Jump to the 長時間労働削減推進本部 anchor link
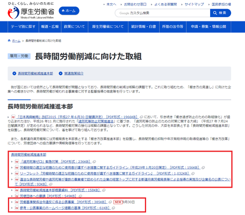 pos(35,74)
